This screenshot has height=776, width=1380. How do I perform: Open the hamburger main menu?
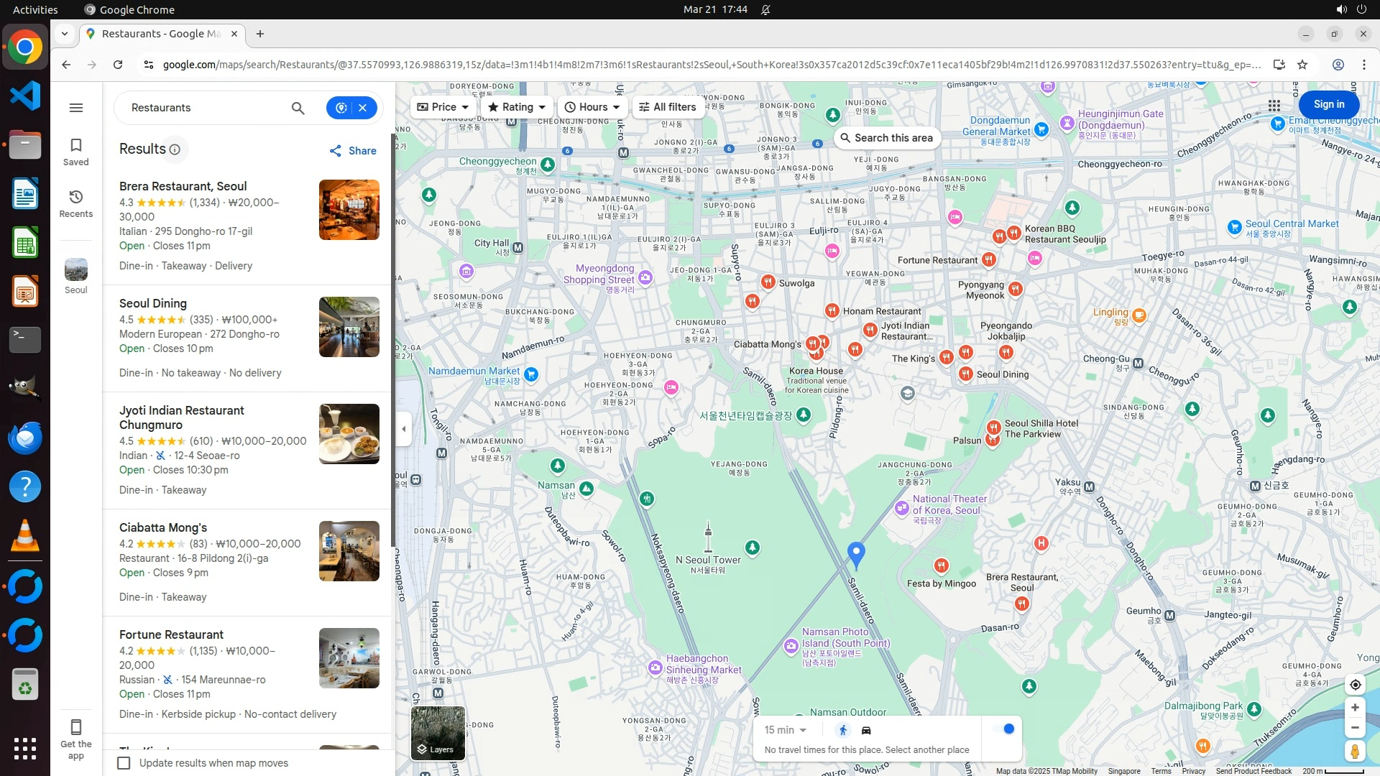75,108
